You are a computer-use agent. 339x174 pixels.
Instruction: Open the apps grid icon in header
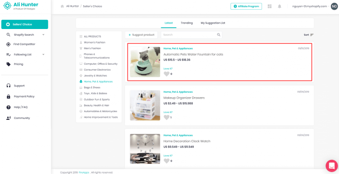[270, 6]
